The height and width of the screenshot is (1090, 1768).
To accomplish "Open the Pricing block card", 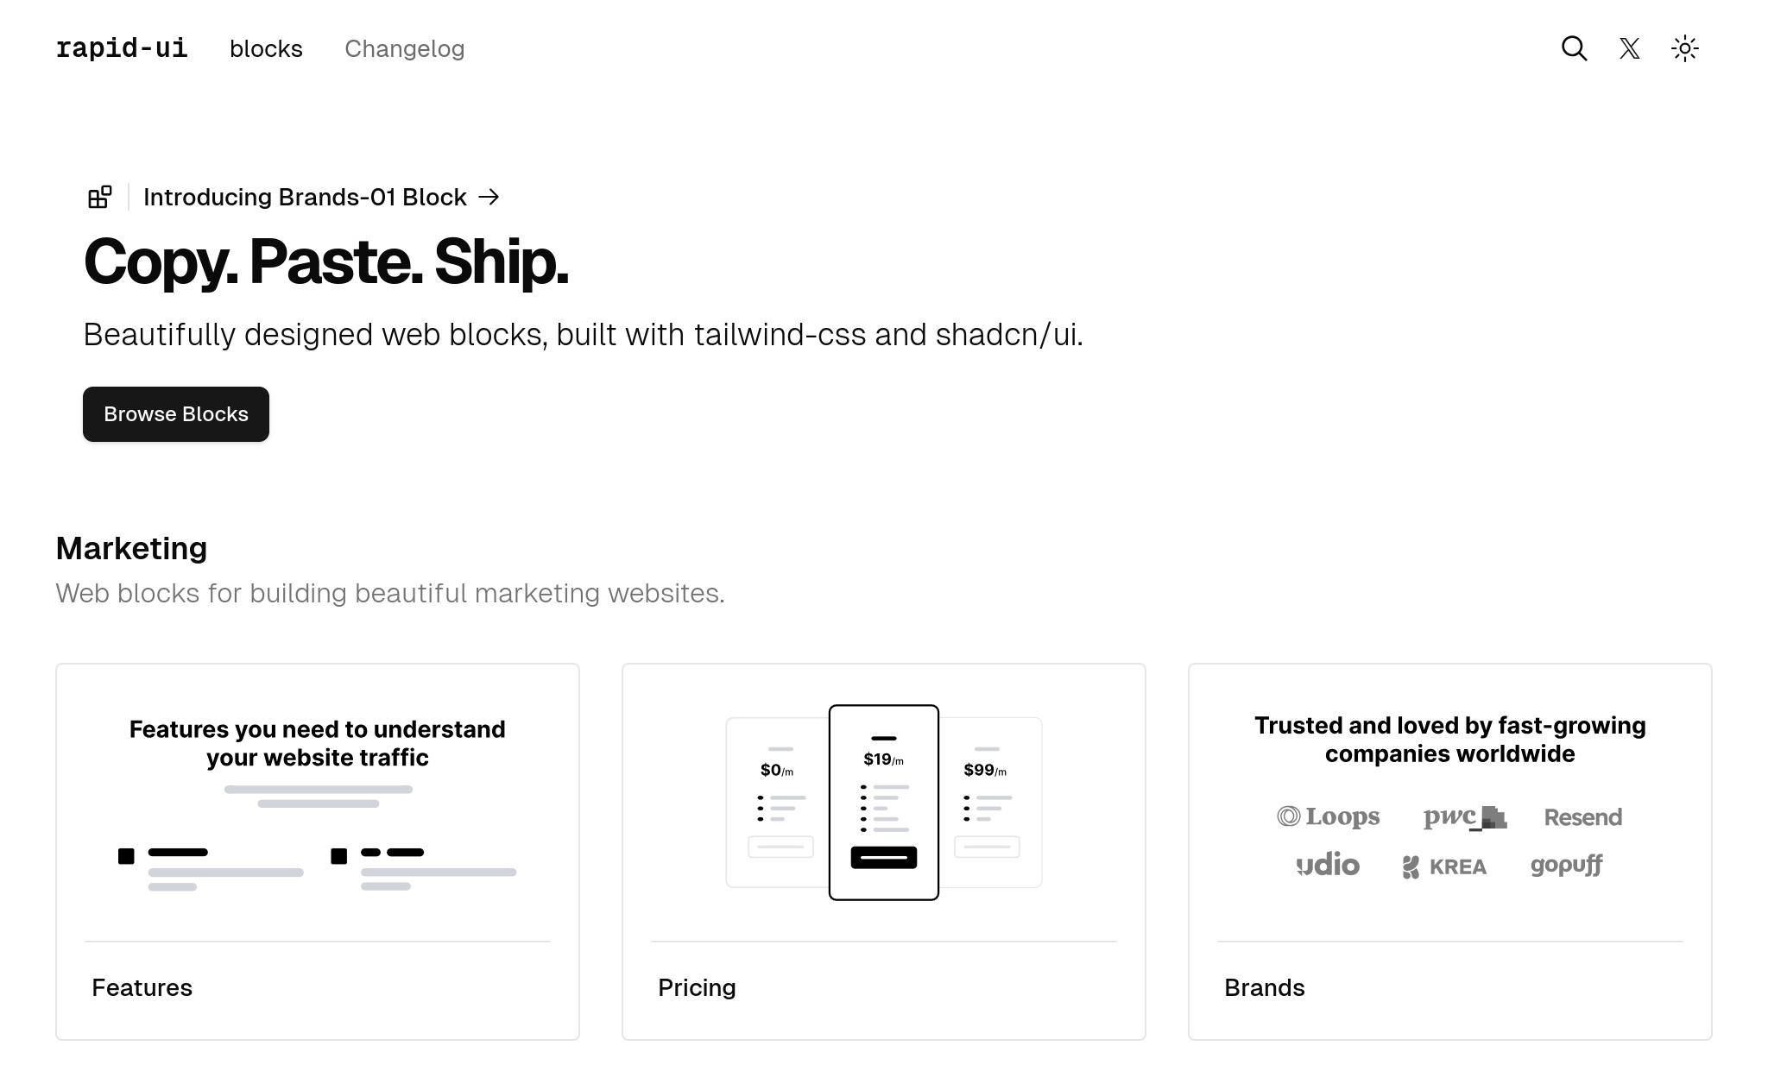I will pos(883,850).
